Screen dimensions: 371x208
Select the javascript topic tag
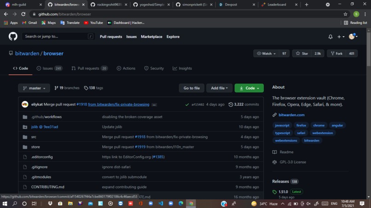282,125
